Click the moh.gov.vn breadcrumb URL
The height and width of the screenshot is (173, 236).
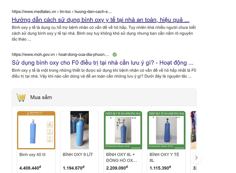point(60,55)
